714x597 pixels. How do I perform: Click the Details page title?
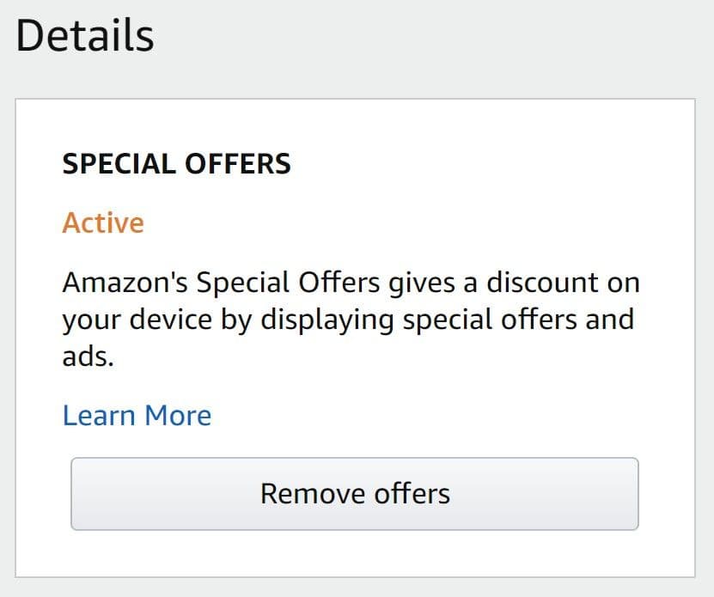(85, 34)
